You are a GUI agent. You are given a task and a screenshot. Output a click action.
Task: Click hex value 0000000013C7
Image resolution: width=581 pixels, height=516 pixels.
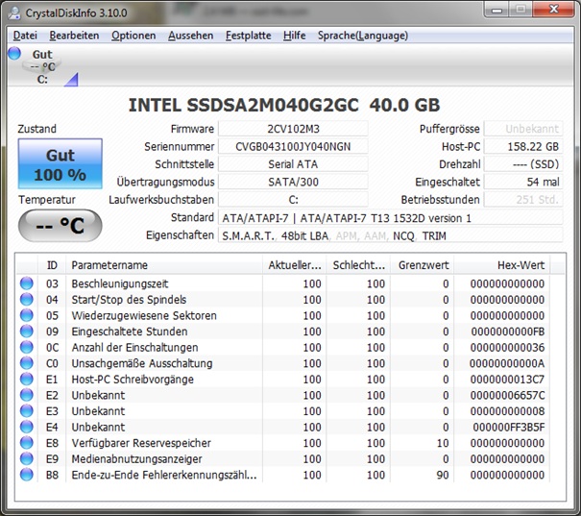[507, 380]
